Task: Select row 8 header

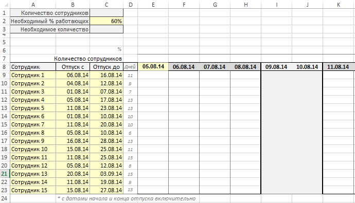Action: 5,67
